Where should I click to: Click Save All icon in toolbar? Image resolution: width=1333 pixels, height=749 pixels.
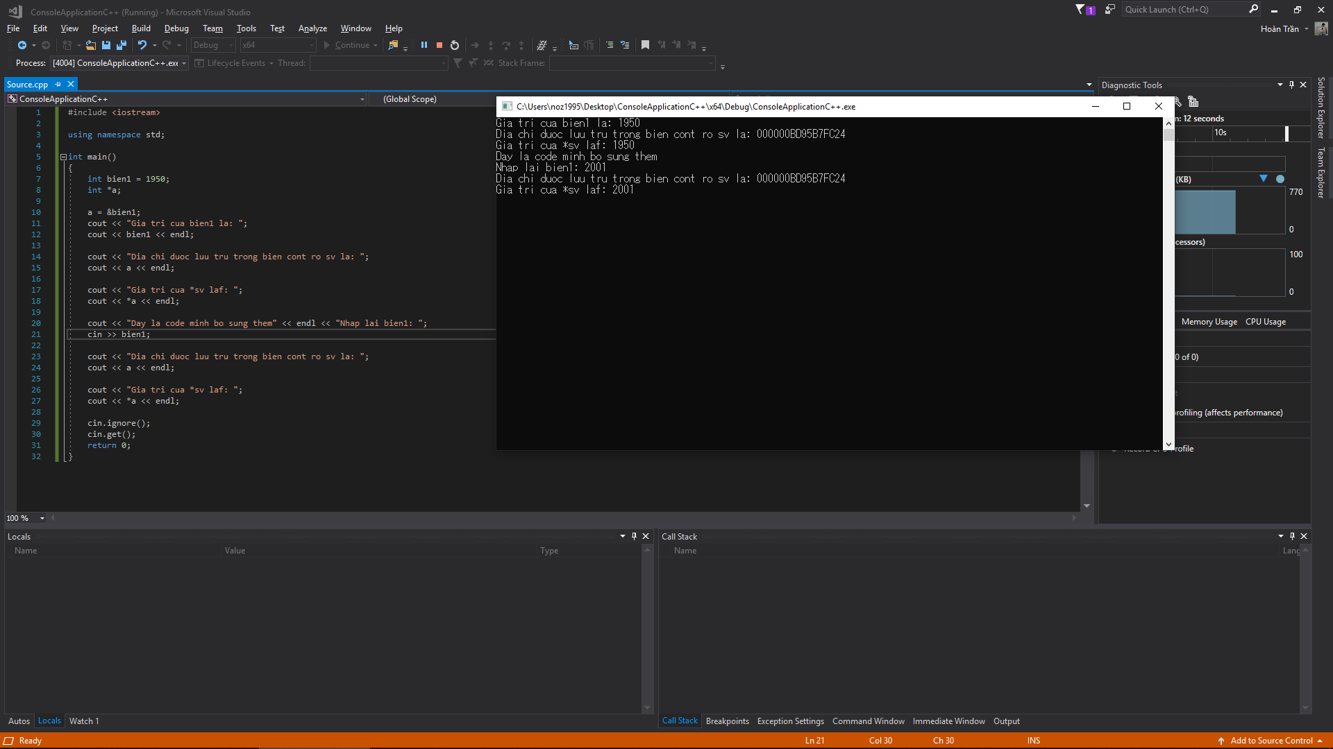121,45
